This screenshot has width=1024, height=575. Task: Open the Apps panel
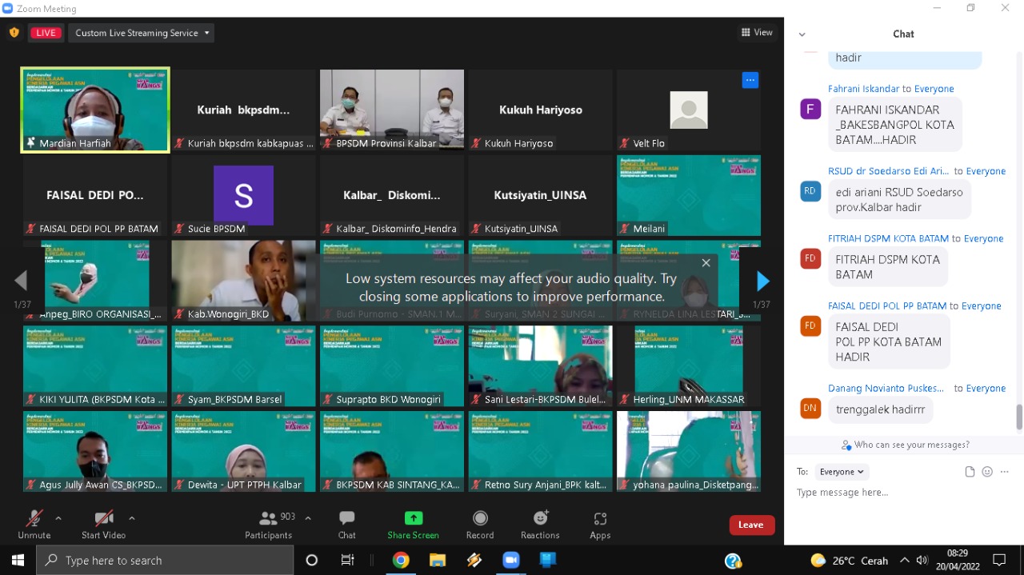click(600, 525)
